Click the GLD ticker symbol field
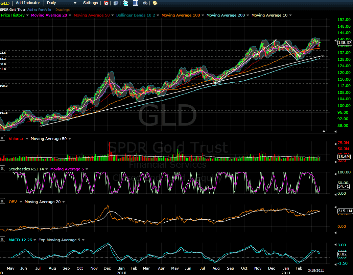 click(5, 3)
